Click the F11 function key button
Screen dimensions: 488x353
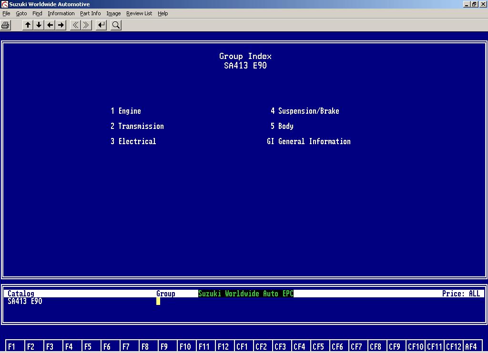click(205, 346)
